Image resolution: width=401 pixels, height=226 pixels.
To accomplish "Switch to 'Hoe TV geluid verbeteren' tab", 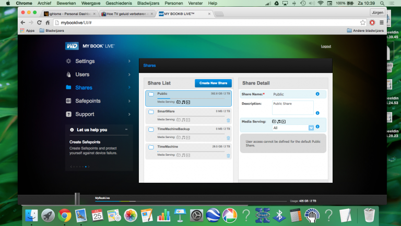I will [x=127, y=14].
